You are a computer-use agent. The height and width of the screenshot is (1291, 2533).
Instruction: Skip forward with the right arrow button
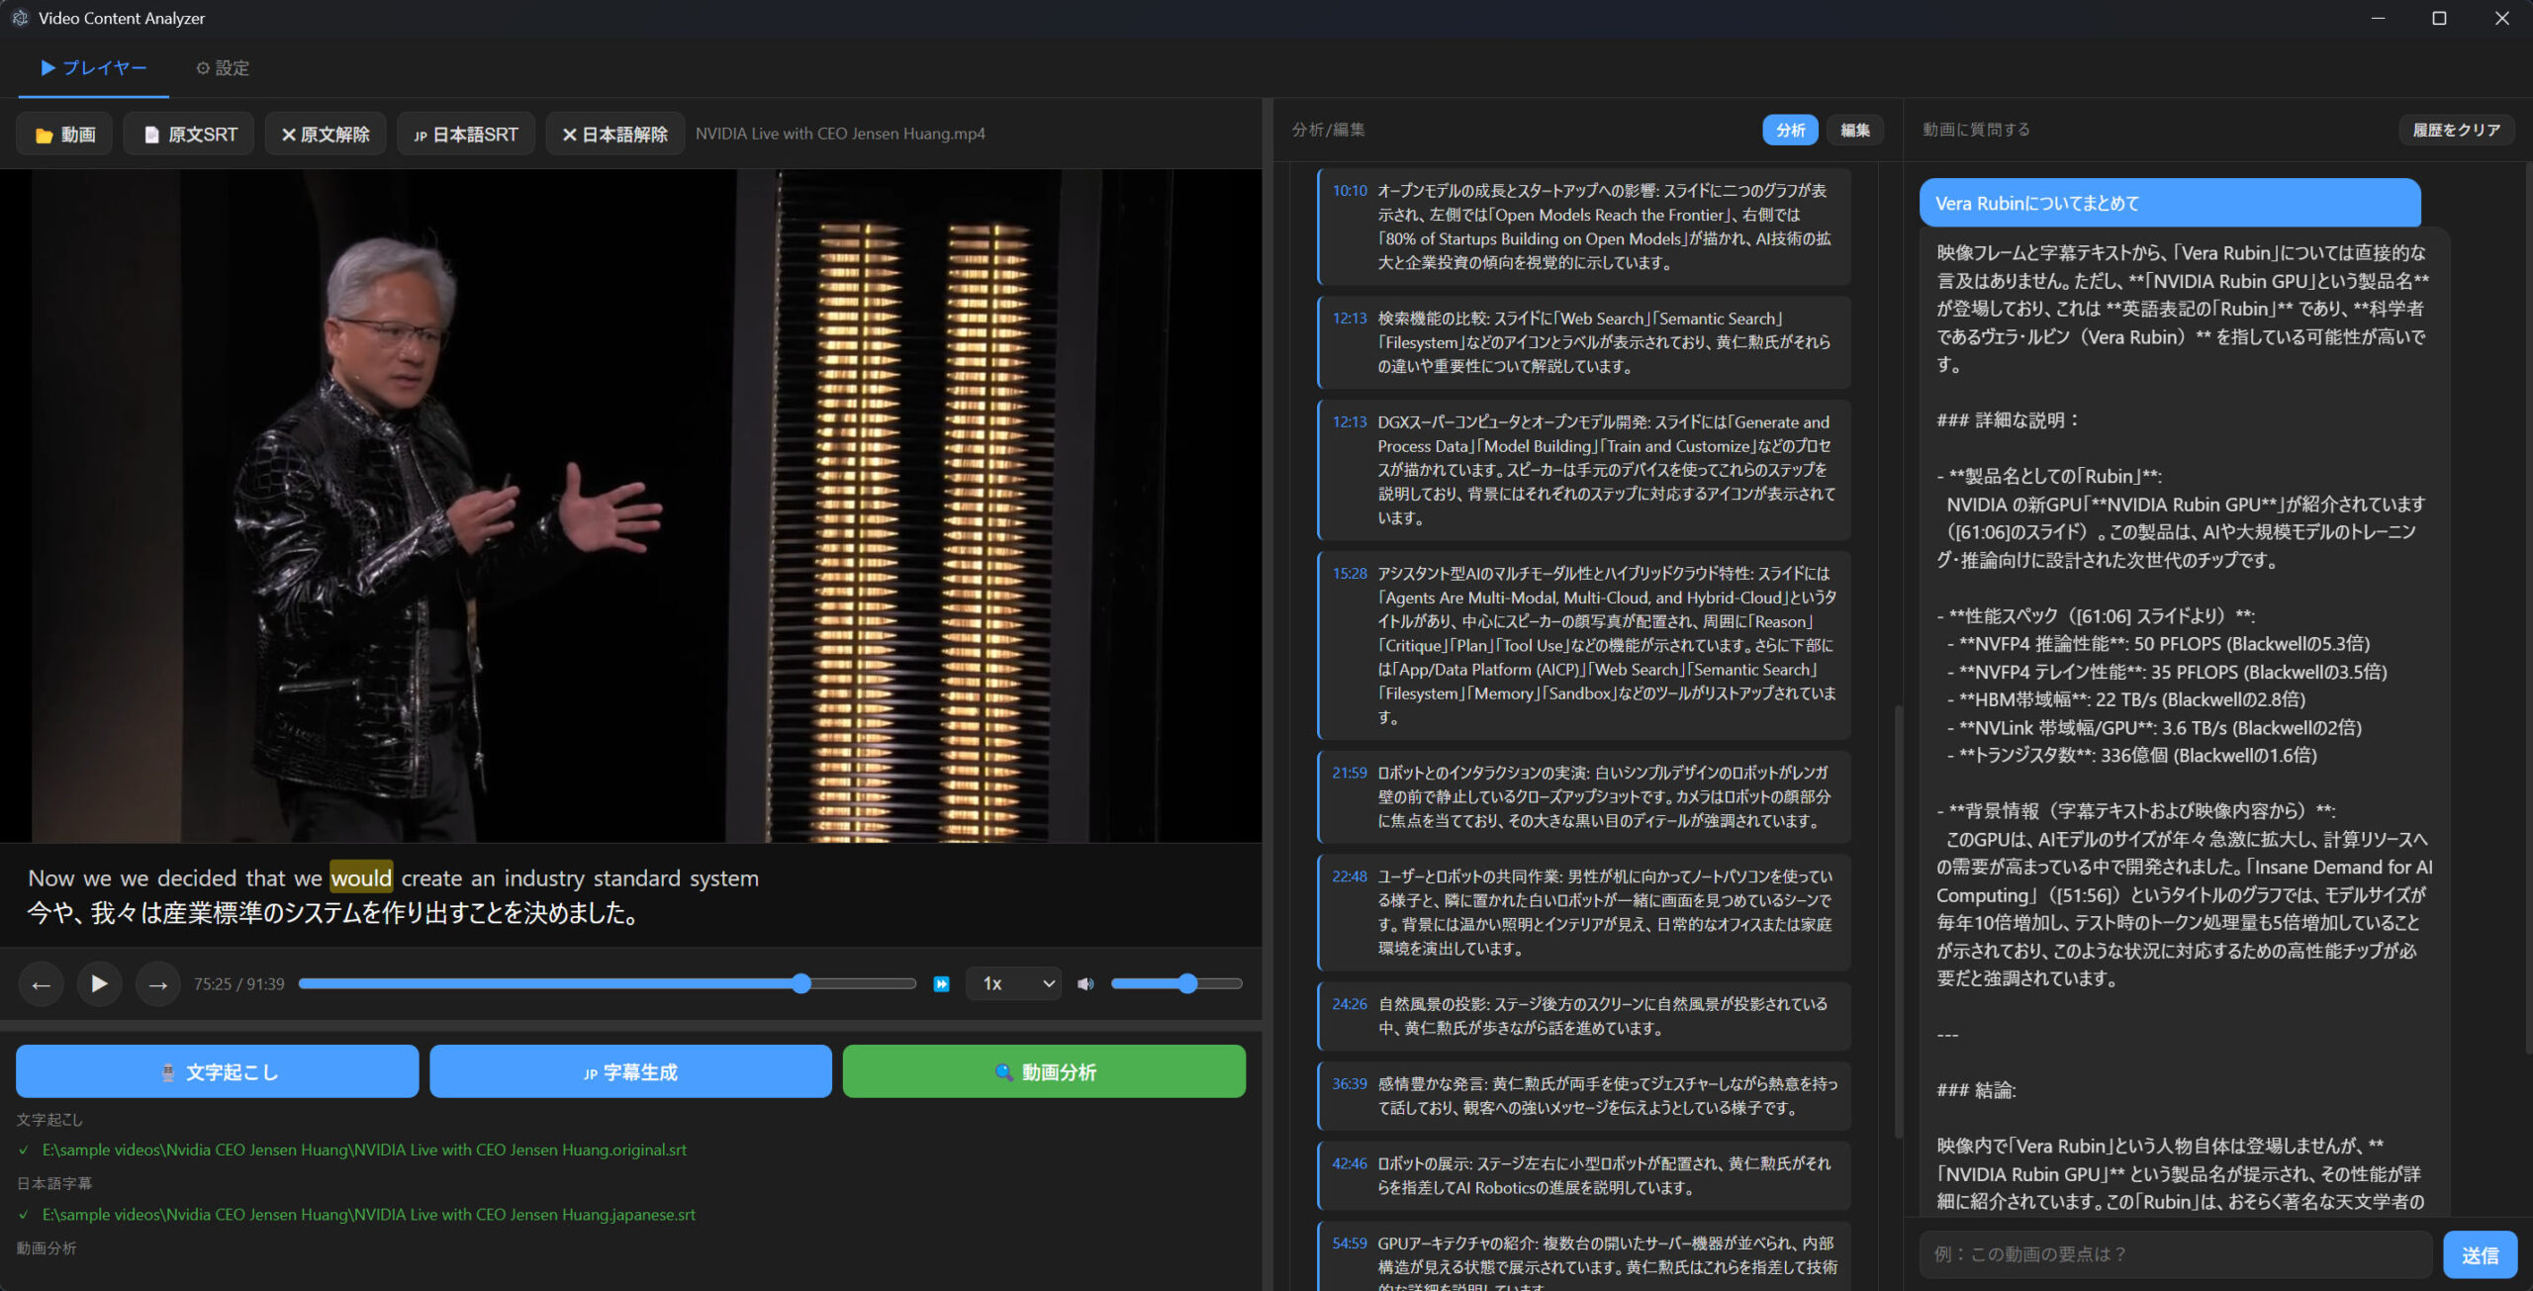click(x=157, y=983)
